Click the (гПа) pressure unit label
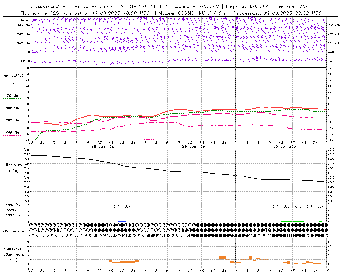This screenshot has width=342, height=273. [14, 171]
